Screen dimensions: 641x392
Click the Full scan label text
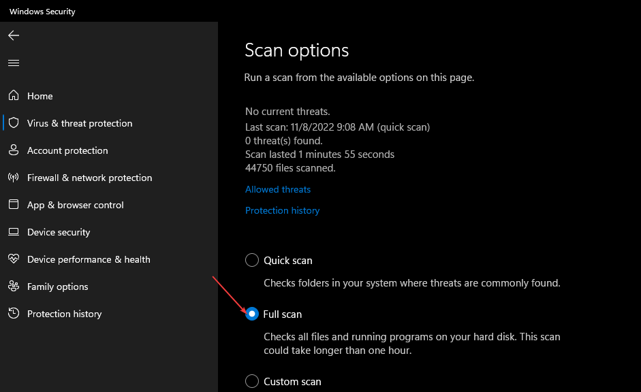point(283,314)
